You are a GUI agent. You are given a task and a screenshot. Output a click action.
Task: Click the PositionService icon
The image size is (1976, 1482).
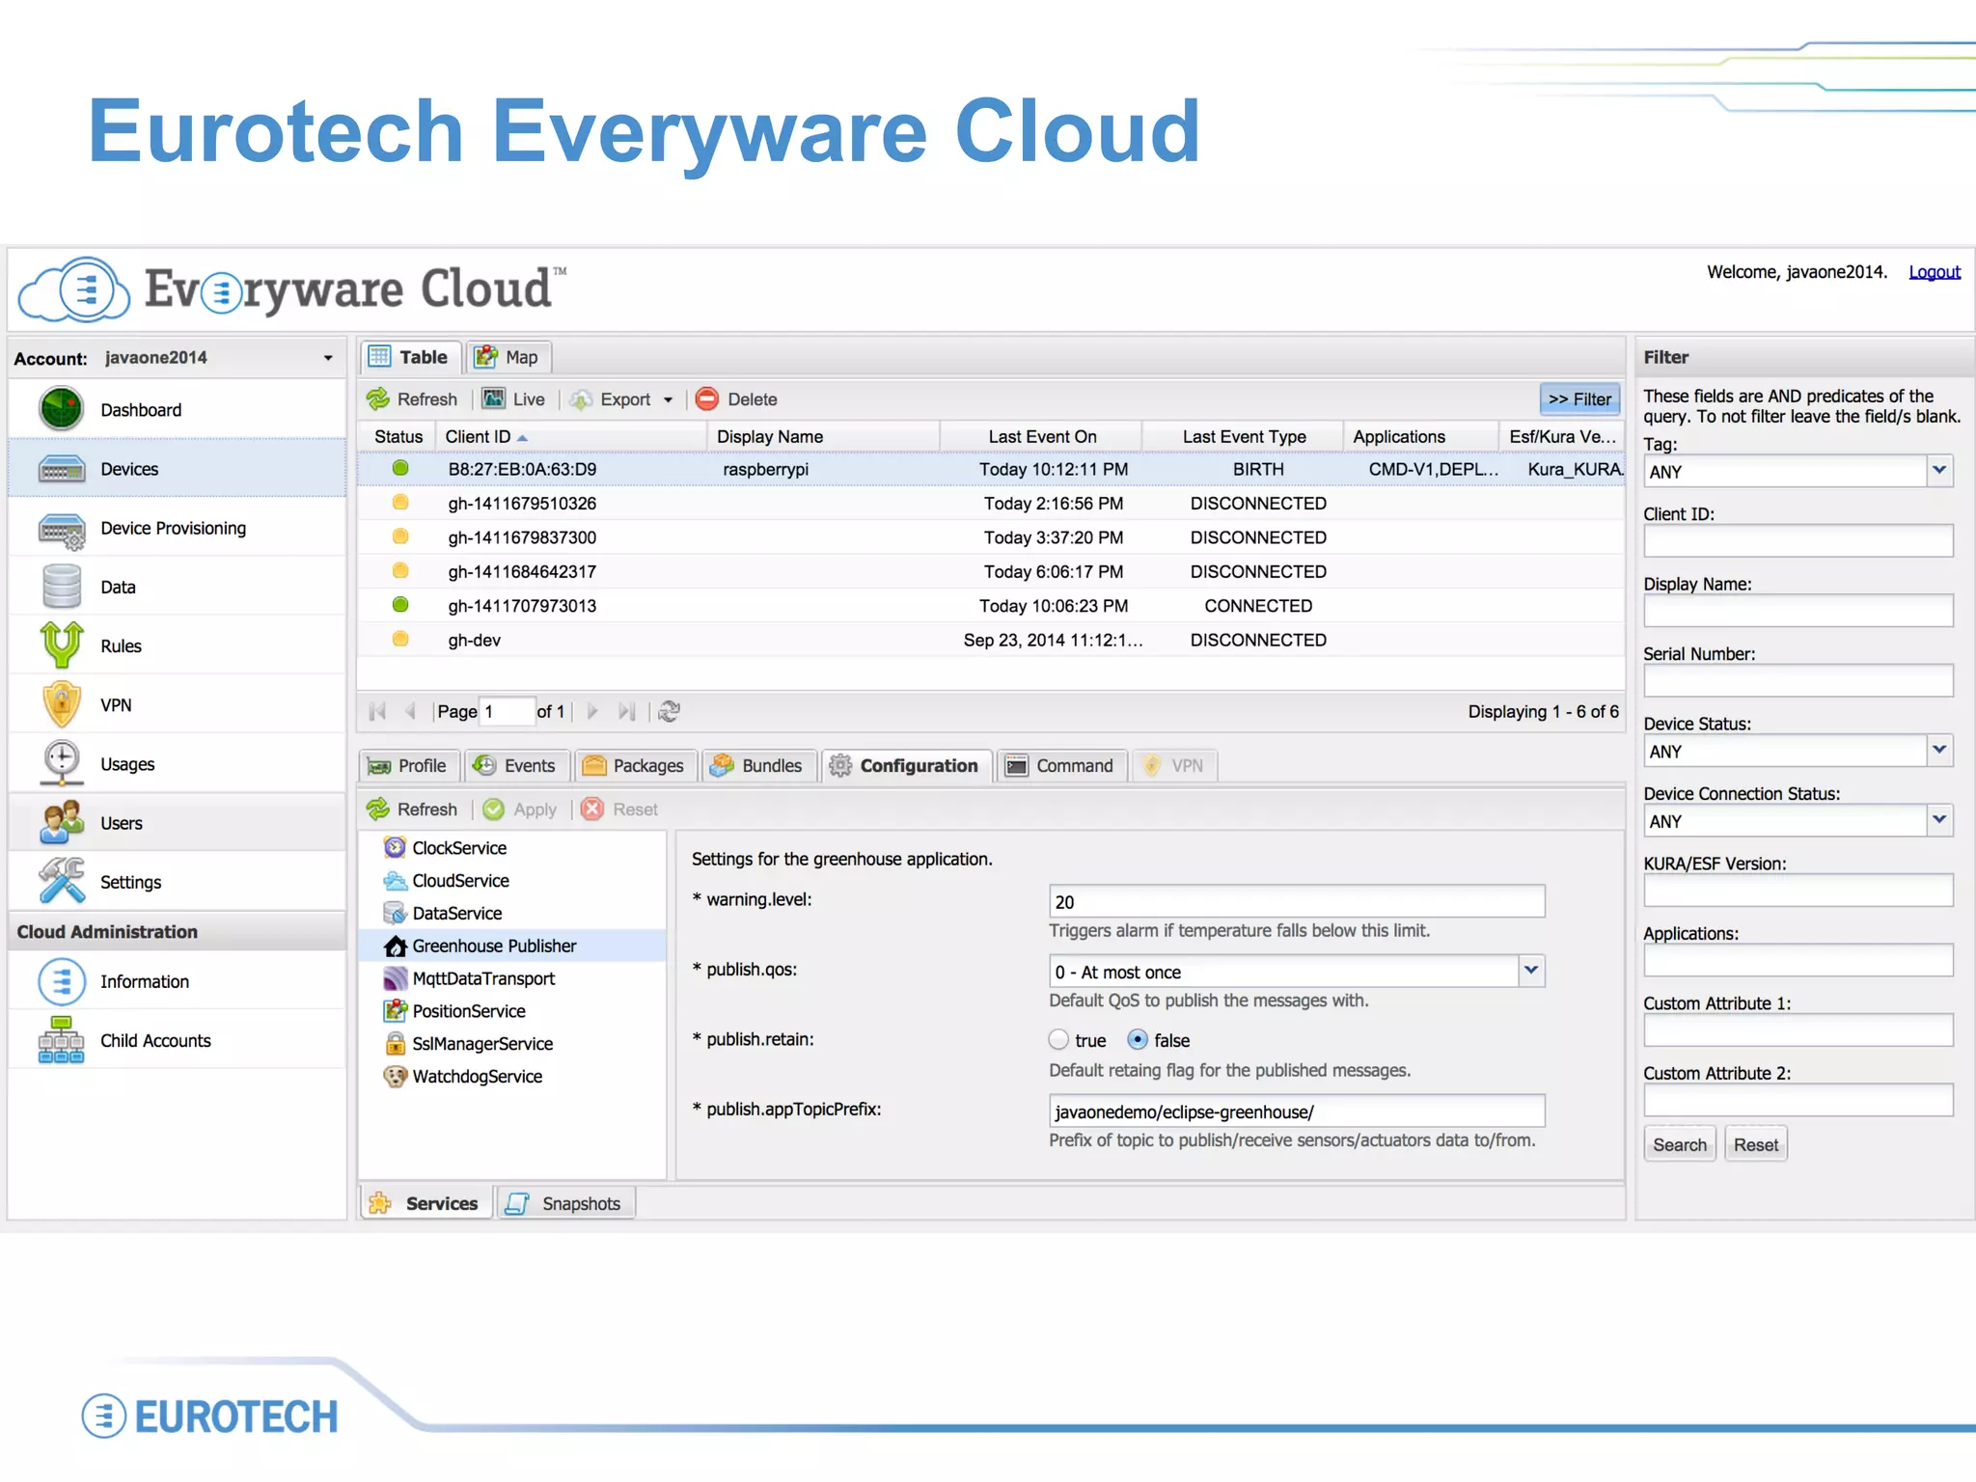395,1011
